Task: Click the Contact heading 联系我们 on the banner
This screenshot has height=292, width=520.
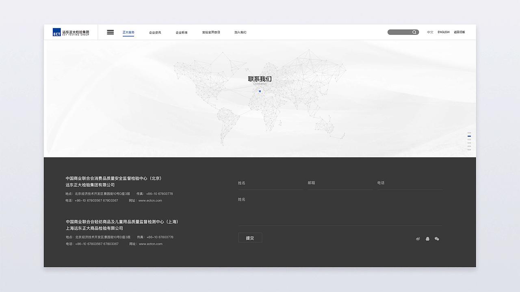Action: tap(260, 79)
